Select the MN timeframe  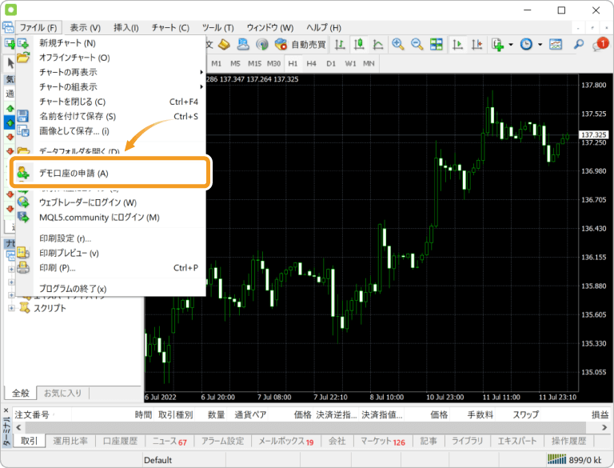pyautogui.click(x=369, y=63)
